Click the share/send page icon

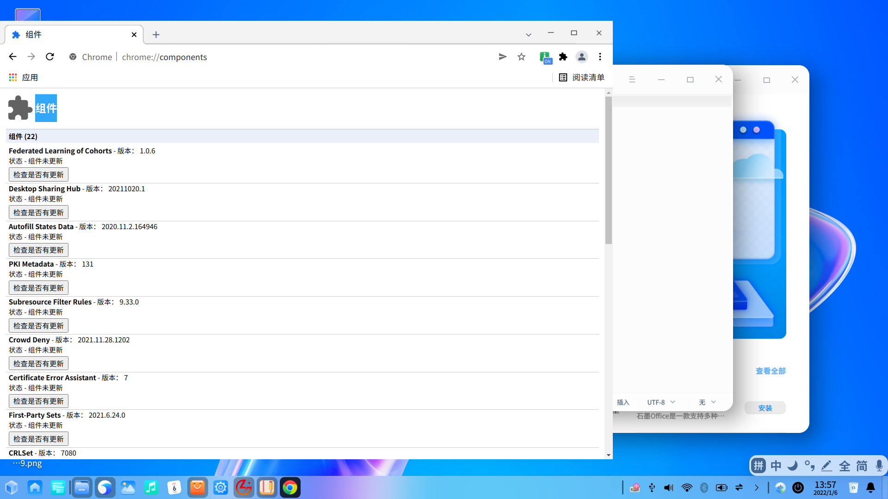(x=503, y=57)
